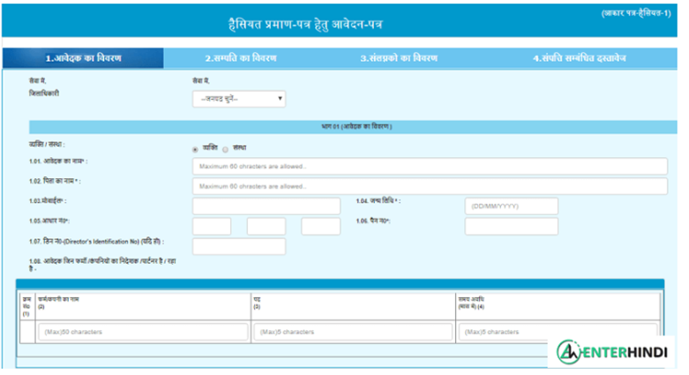
Task: Focus the पैन नं० input field
Action: [512, 227]
